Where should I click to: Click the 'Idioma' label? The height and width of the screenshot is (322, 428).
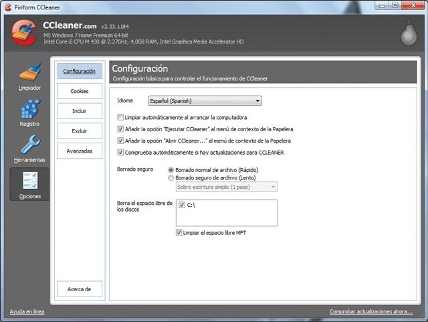pos(125,100)
